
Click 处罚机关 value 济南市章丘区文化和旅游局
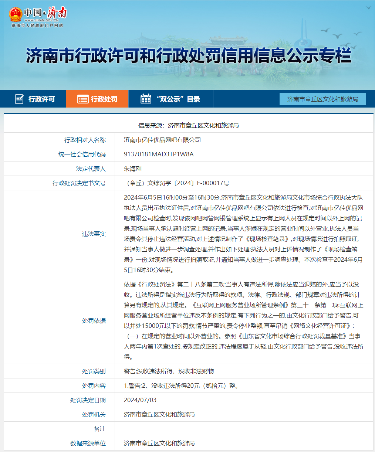pyautogui.click(x=159, y=415)
